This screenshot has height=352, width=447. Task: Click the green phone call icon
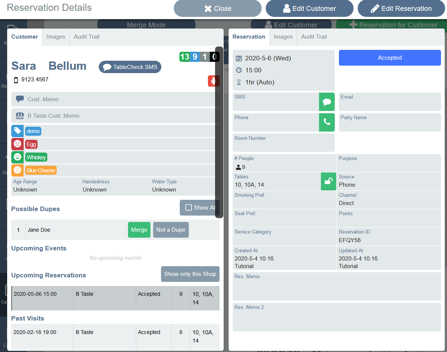[327, 123]
